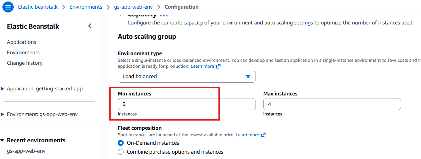421x159 pixels.
Task: Open gs-app-web-env under Recent environments
Action: [26, 151]
